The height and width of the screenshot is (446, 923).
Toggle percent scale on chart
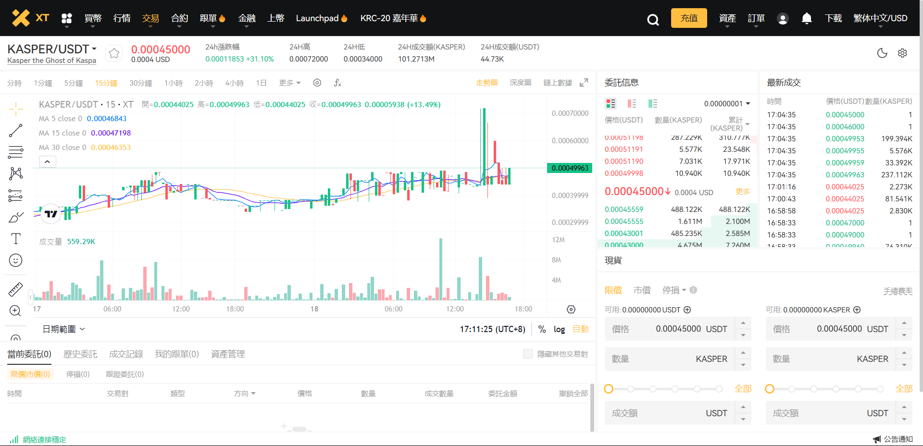pos(542,329)
